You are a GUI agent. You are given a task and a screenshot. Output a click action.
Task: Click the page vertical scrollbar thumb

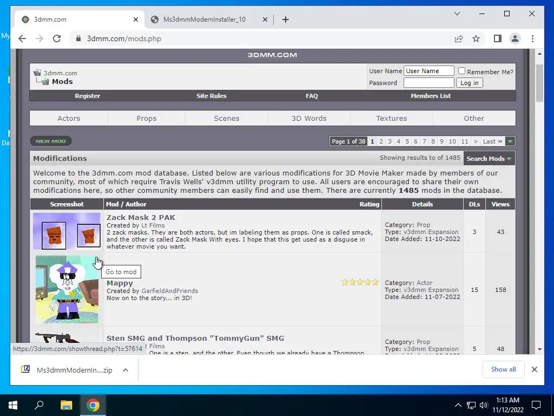(x=539, y=83)
